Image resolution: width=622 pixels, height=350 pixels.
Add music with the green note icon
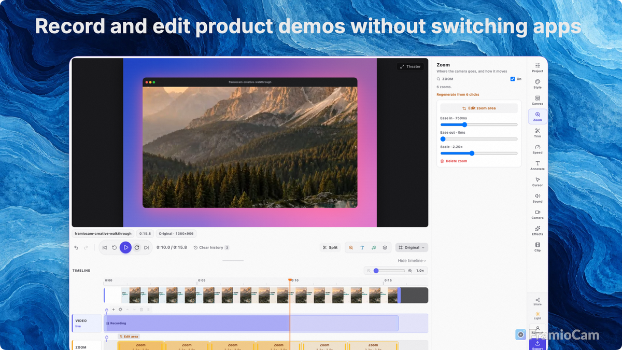tap(374, 247)
